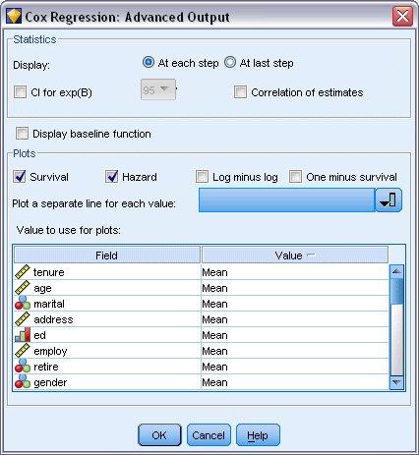The image size is (419, 455).
Task: Select the marital field name
Action: 49,304
